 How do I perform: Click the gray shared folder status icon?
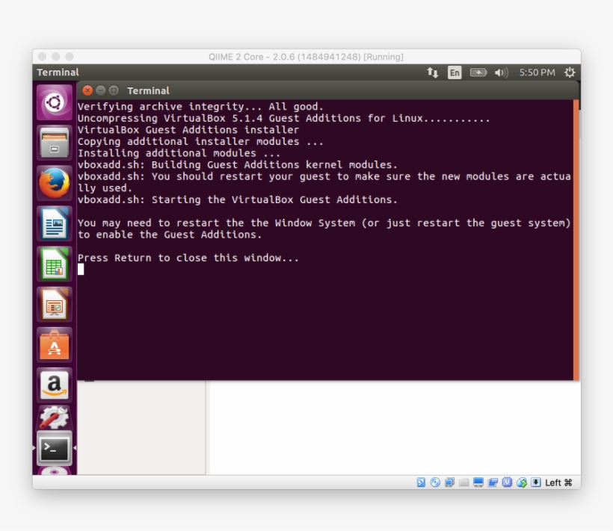463,482
